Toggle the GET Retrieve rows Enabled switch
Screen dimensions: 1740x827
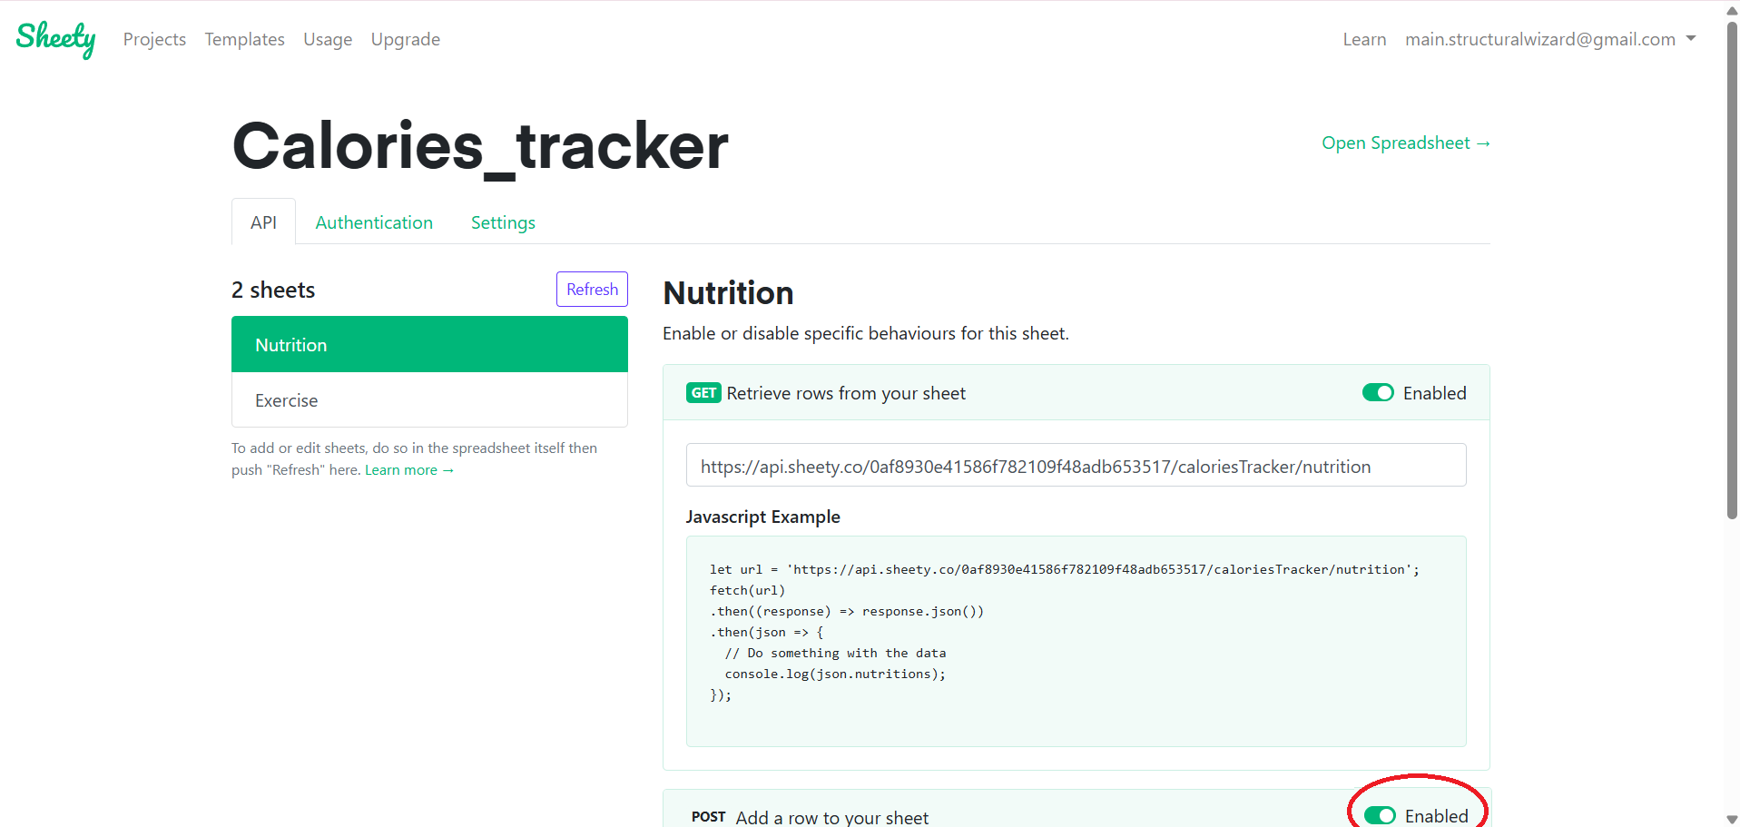(1378, 393)
